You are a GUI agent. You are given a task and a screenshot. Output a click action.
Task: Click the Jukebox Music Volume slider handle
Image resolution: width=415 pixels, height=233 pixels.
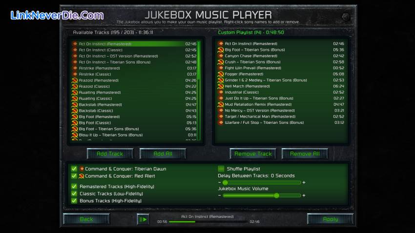(276, 195)
